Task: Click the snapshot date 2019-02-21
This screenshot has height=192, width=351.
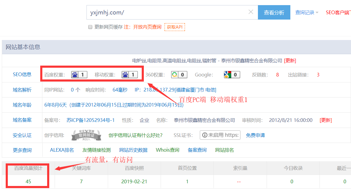Action: point(134,182)
